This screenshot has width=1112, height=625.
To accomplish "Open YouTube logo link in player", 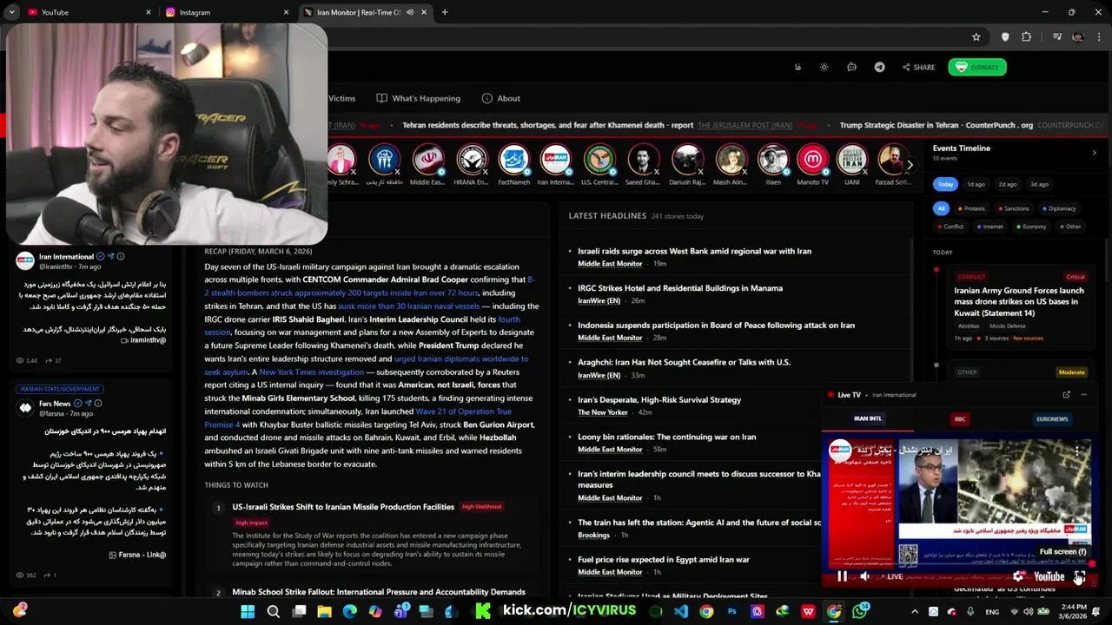I will pyautogui.click(x=1049, y=576).
